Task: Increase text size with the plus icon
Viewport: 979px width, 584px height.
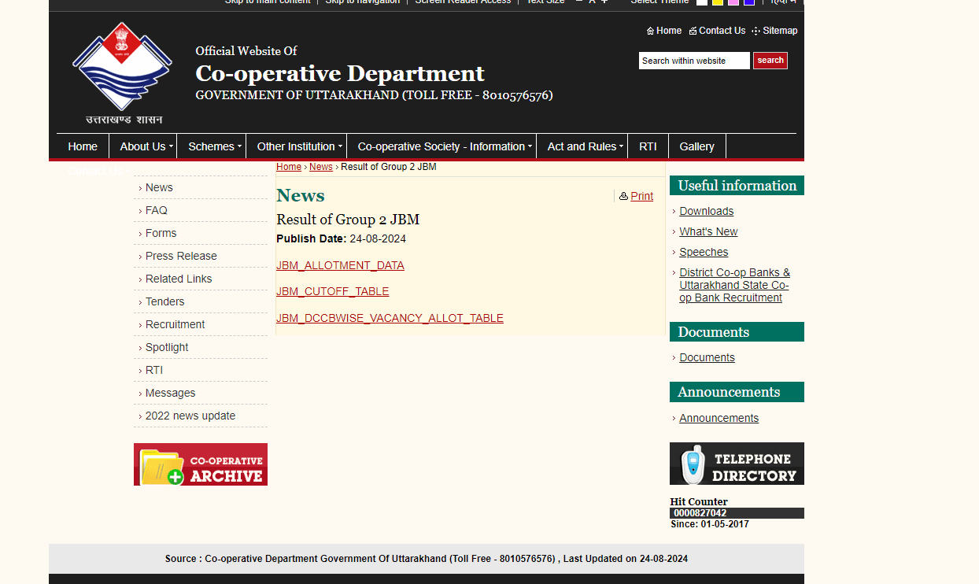Action: click(x=604, y=2)
